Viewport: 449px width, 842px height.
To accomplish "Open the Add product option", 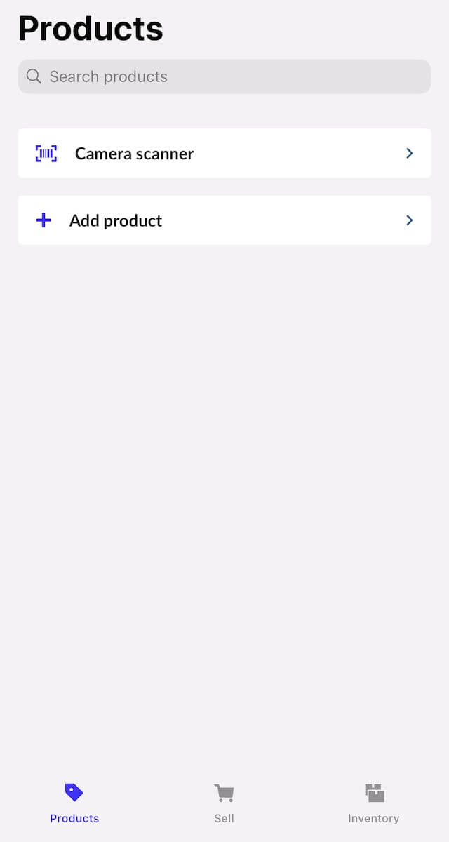I will (x=224, y=220).
